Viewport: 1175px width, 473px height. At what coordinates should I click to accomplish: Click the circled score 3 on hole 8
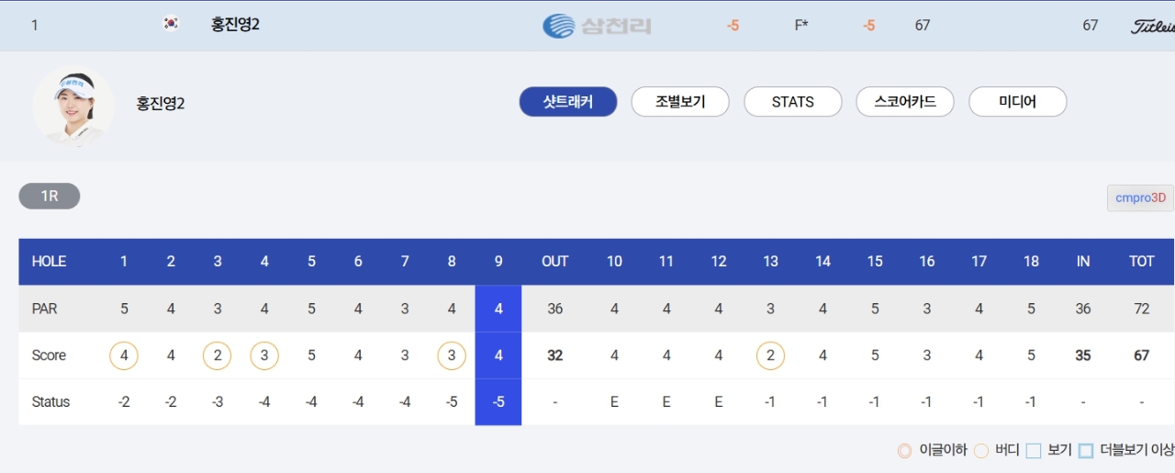pyautogui.click(x=452, y=355)
